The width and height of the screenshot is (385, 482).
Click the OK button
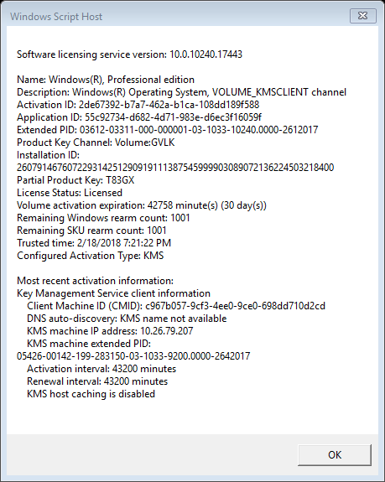tap(335, 454)
